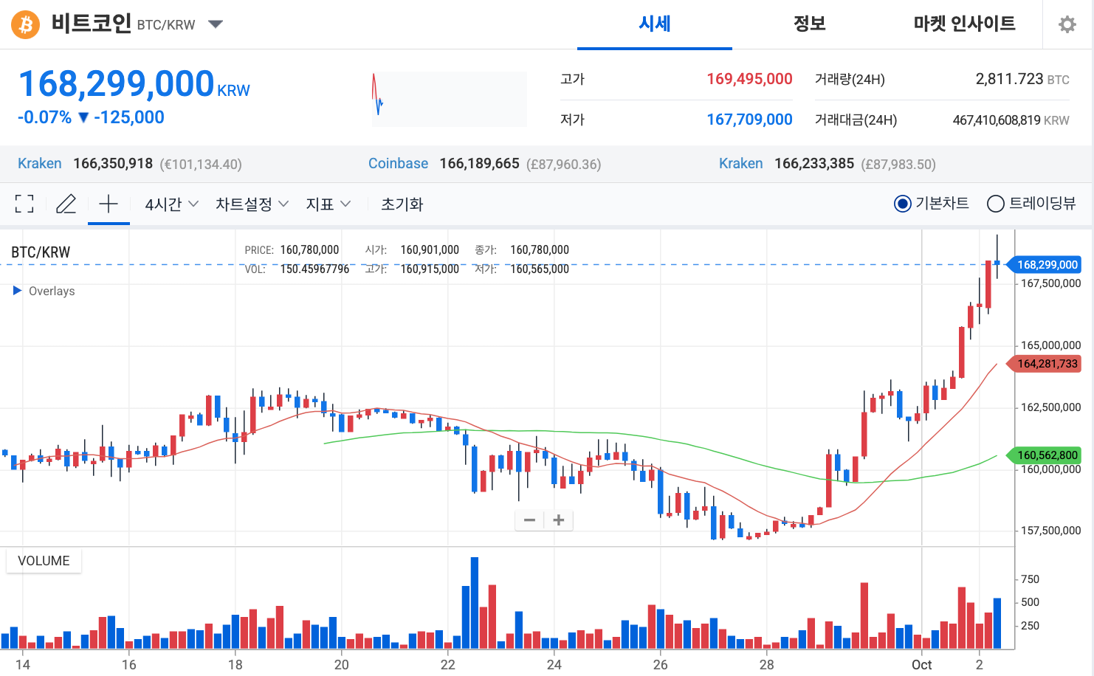The image size is (1094, 676).
Task: Click the 초기화 reset button
Action: coord(402,204)
